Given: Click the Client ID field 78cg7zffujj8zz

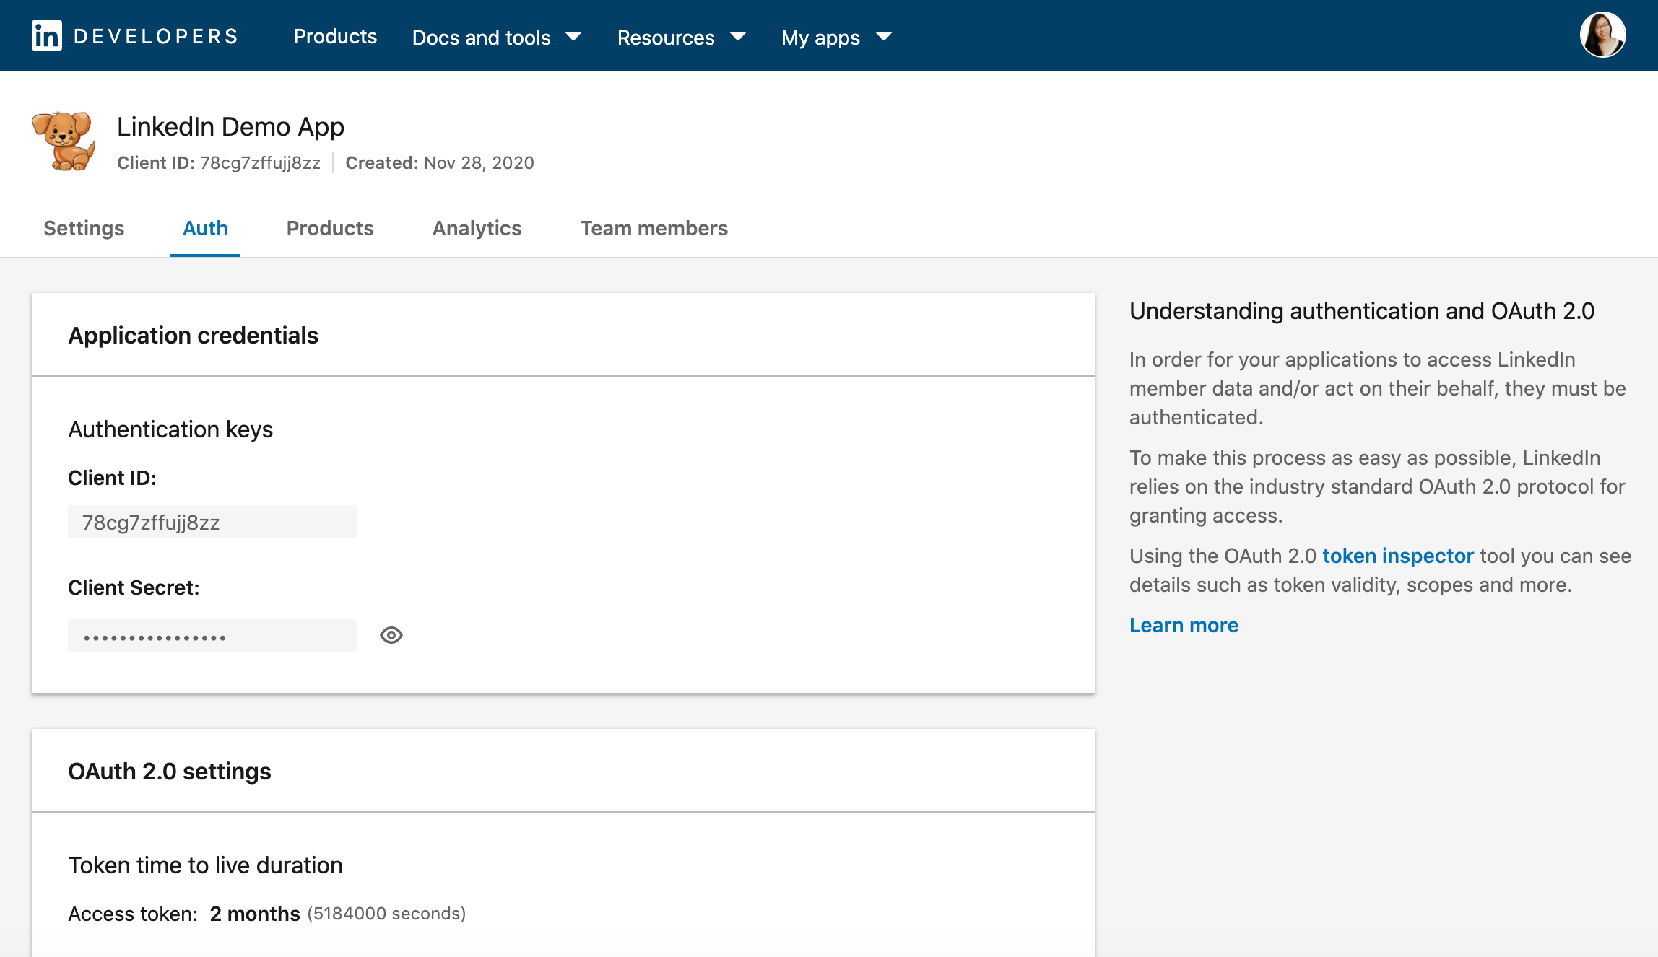Looking at the screenshot, I should point(212,522).
